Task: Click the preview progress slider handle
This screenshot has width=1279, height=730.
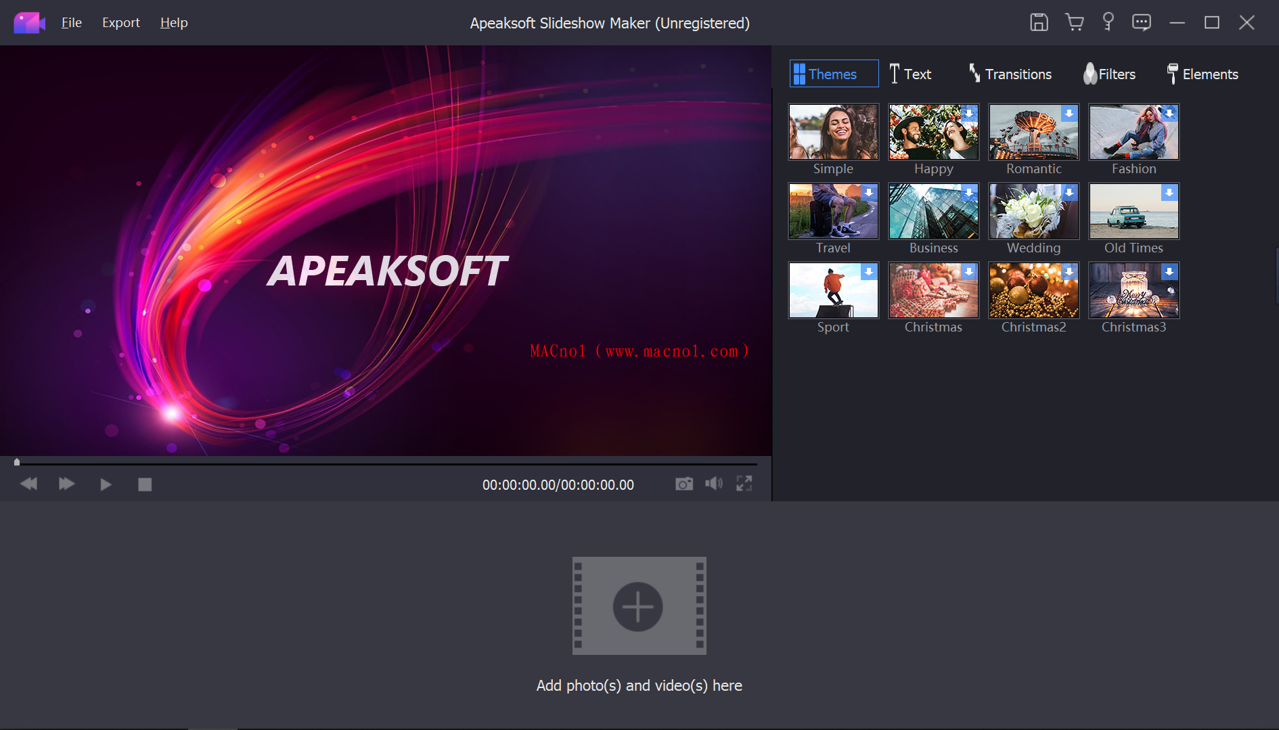Action: coord(17,463)
